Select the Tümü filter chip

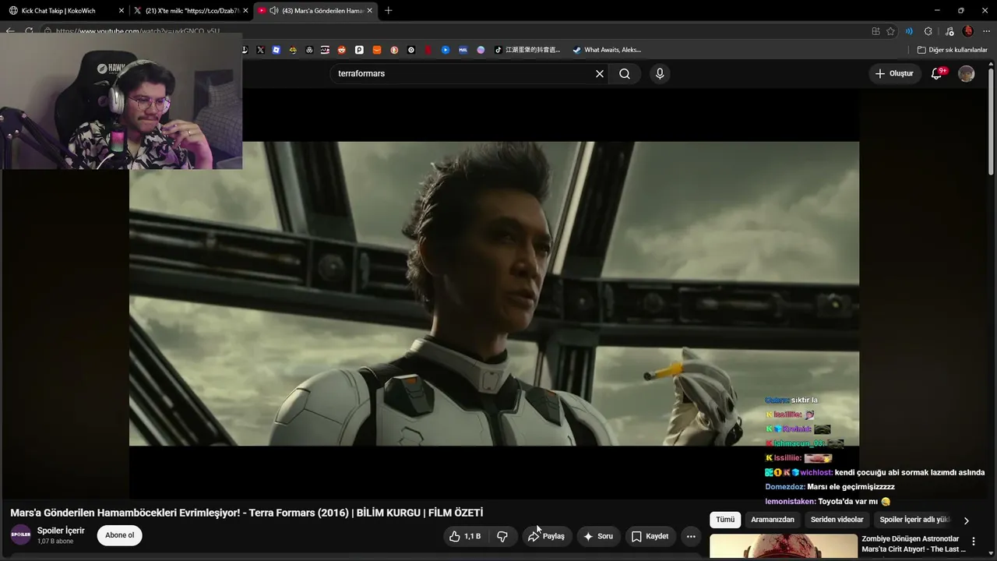click(725, 520)
